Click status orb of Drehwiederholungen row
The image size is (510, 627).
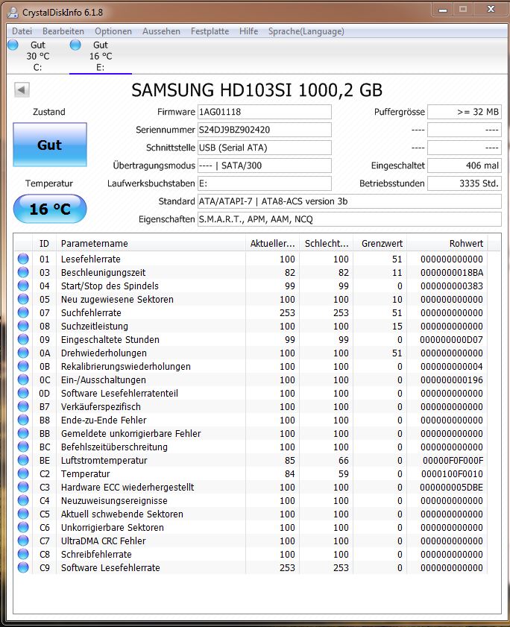click(x=23, y=353)
